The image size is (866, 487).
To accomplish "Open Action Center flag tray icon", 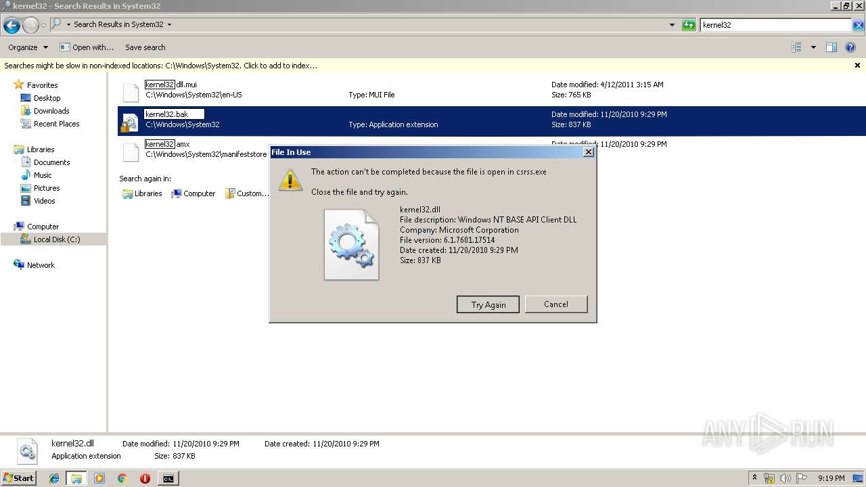I will pos(801,478).
